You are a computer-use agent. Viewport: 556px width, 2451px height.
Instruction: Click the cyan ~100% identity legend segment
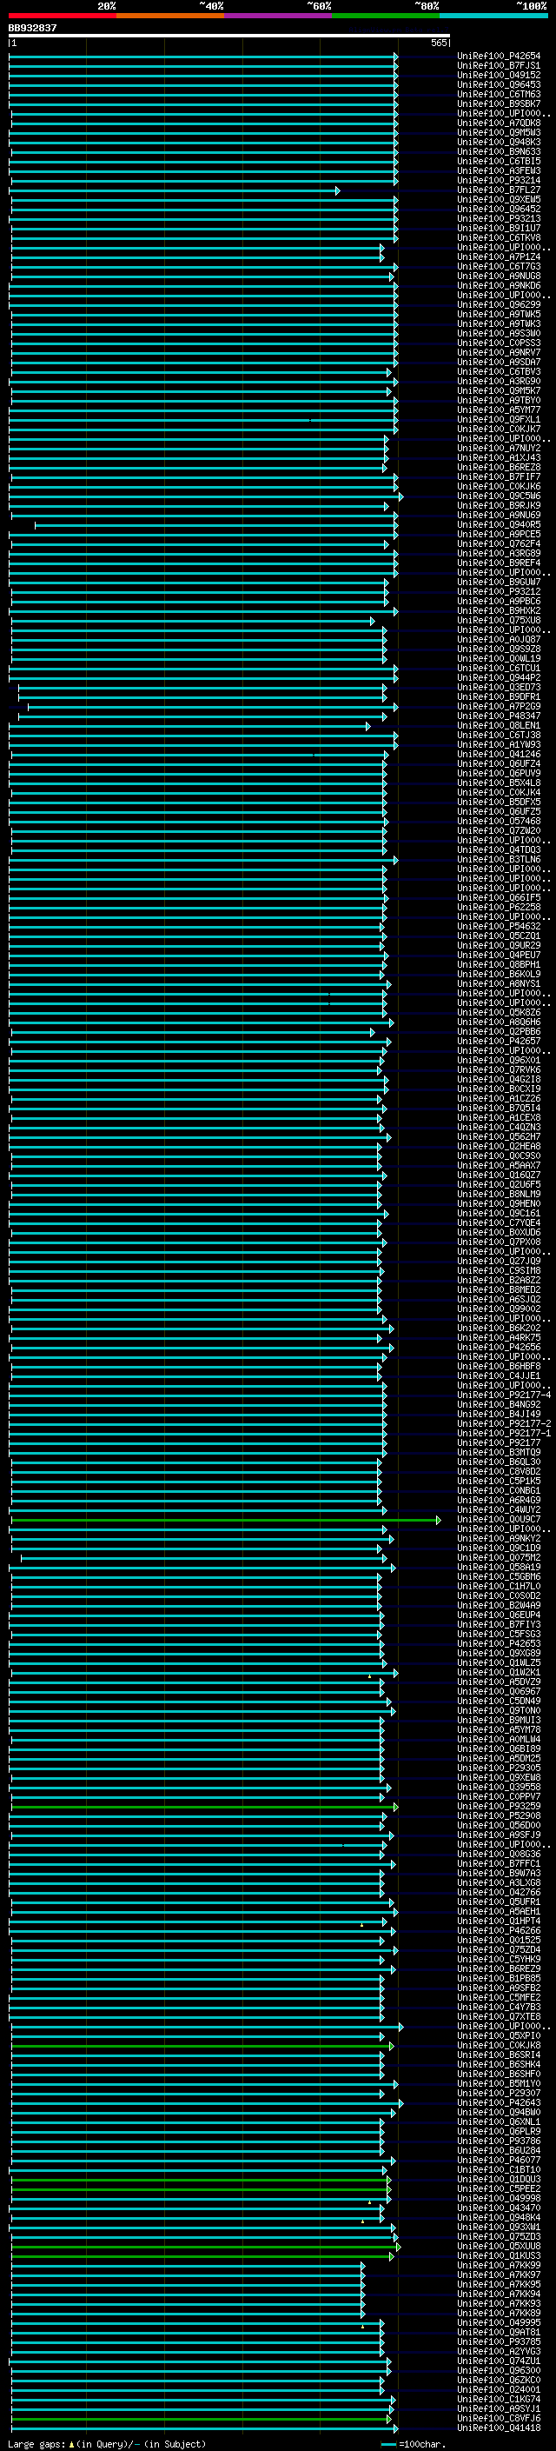[493, 16]
